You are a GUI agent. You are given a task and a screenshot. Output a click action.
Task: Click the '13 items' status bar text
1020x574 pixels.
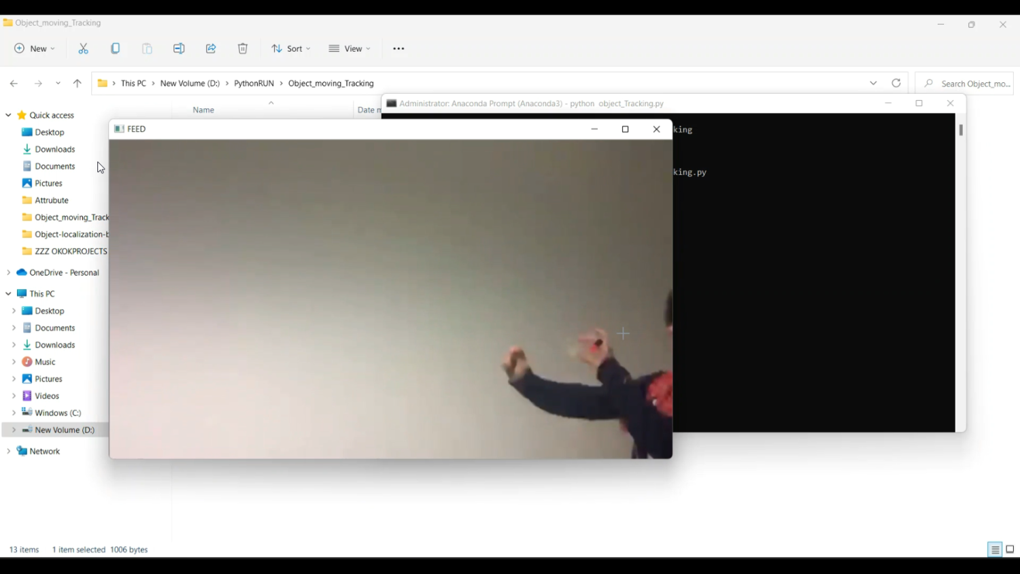point(24,550)
